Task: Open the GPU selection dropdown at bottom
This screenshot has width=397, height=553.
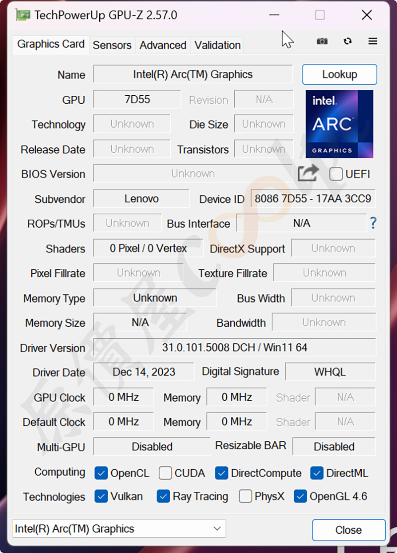Action: [119, 528]
